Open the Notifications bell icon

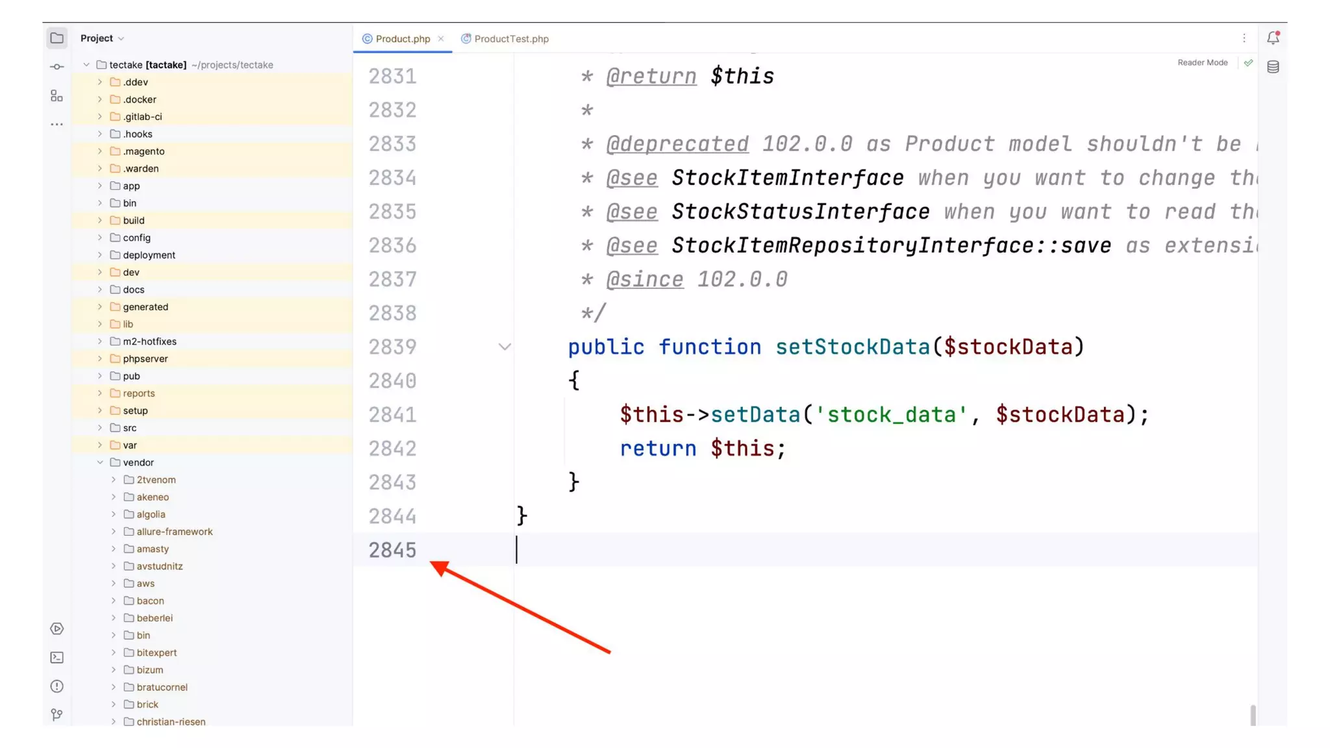[x=1273, y=38]
